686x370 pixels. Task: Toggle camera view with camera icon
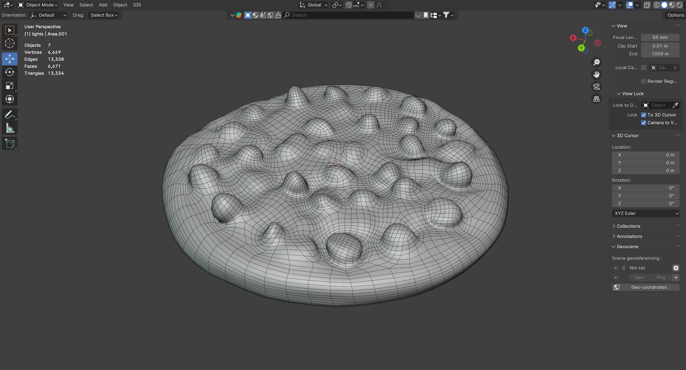[596, 87]
